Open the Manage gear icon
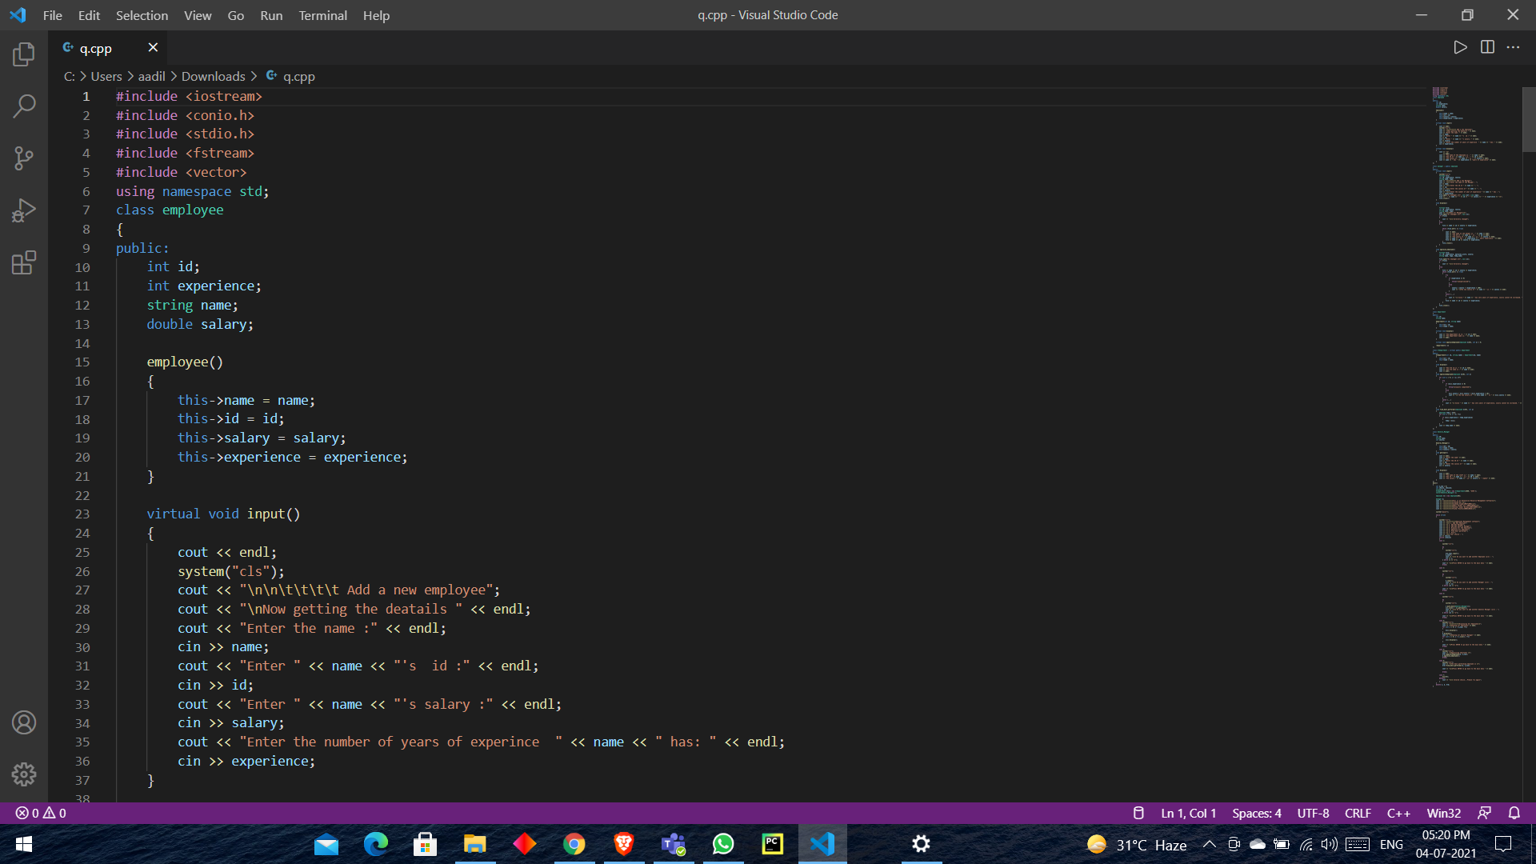The height and width of the screenshot is (864, 1536). pyautogui.click(x=24, y=774)
